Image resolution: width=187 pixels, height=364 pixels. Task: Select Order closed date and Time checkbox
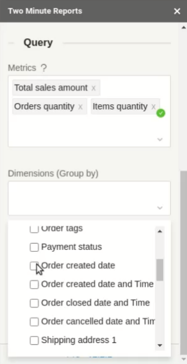coord(34,303)
